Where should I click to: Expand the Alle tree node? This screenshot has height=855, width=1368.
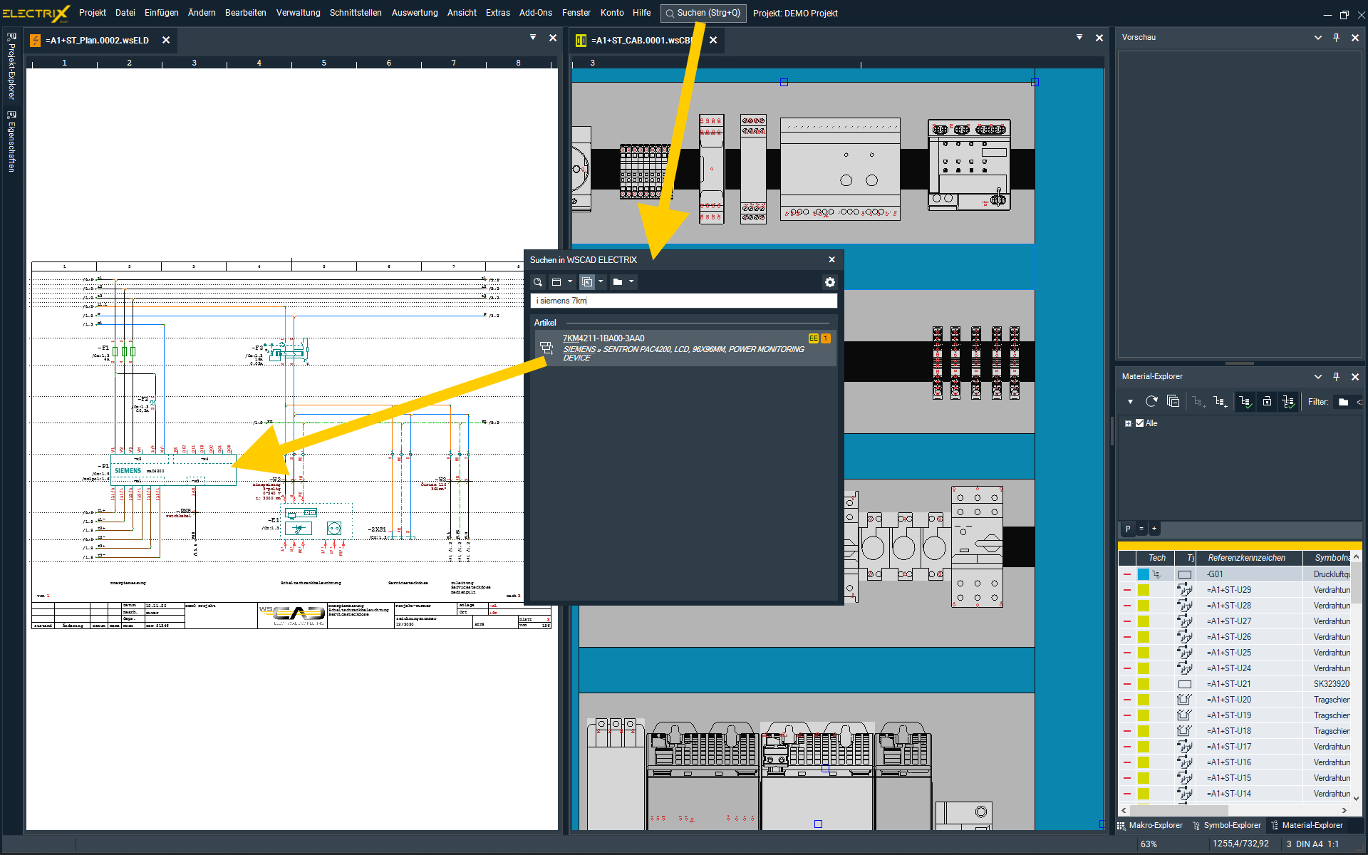1128,423
